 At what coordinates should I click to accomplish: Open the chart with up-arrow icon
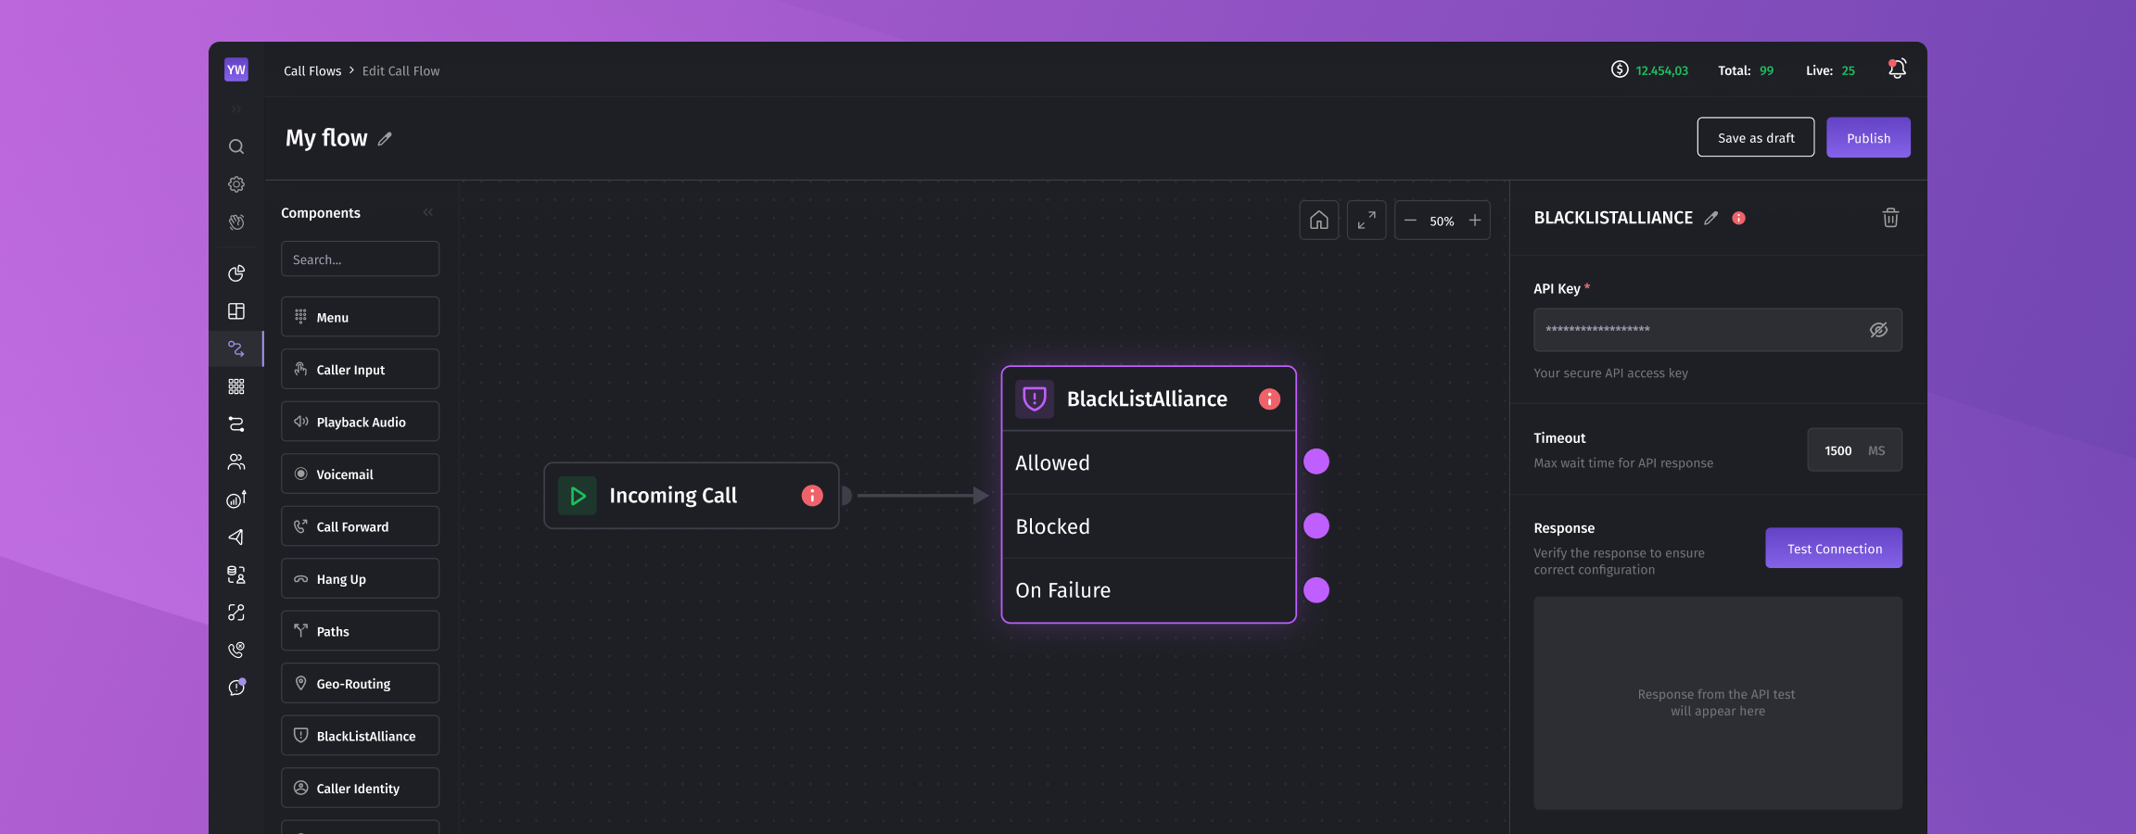pos(236,499)
